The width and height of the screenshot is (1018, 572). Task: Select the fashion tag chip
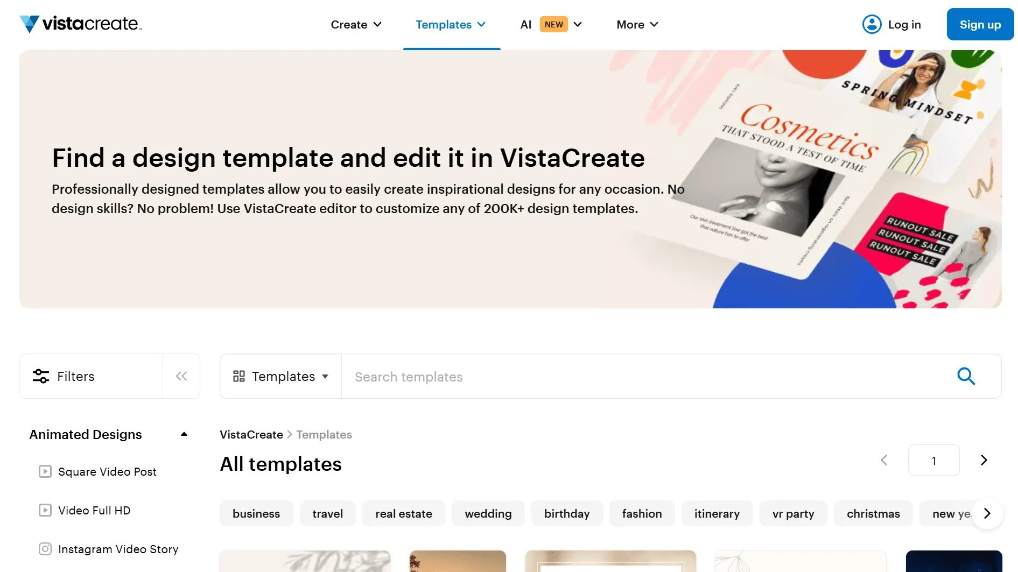click(642, 513)
